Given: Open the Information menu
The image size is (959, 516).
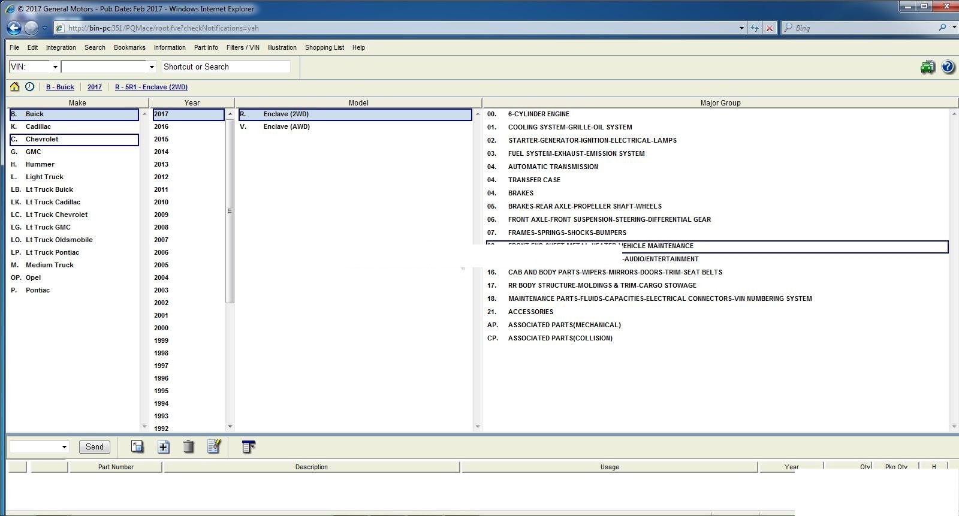Looking at the screenshot, I should (x=170, y=47).
